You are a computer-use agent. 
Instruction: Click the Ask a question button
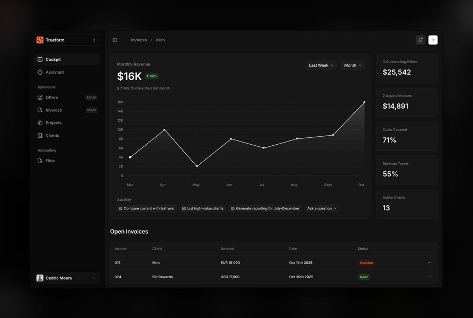(322, 208)
